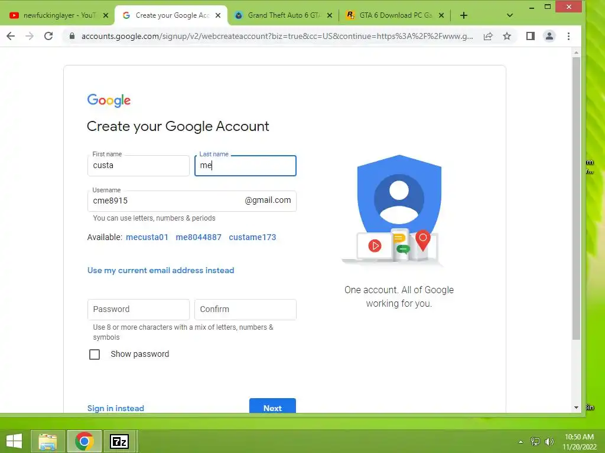Open 7-Zip from taskbar
Screen dimensions: 605x453
[x=119, y=441]
